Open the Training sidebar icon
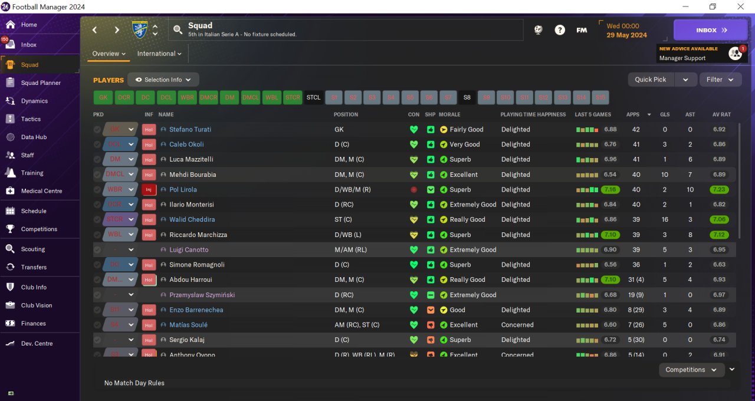Viewport: 755px width, 401px height. [10, 173]
